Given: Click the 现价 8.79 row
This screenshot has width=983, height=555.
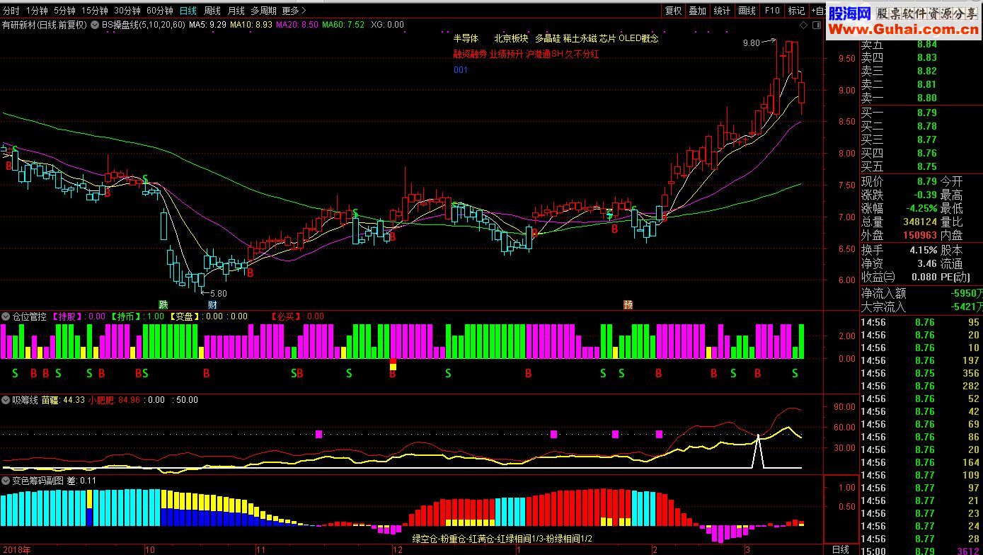Looking at the screenshot, I should coord(899,181).
